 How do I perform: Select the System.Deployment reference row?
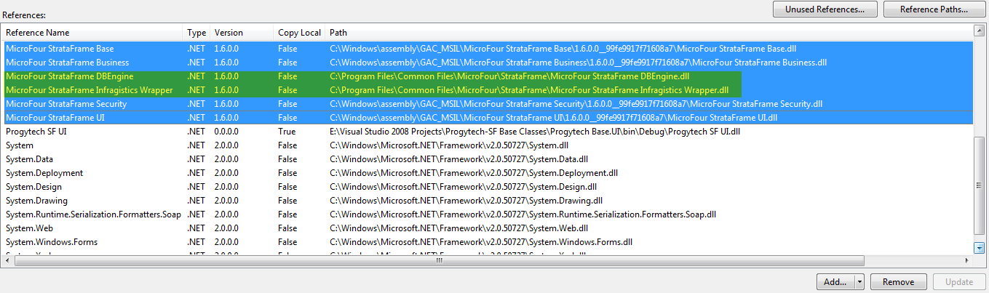pyautogui.click(x=44, y=173)
